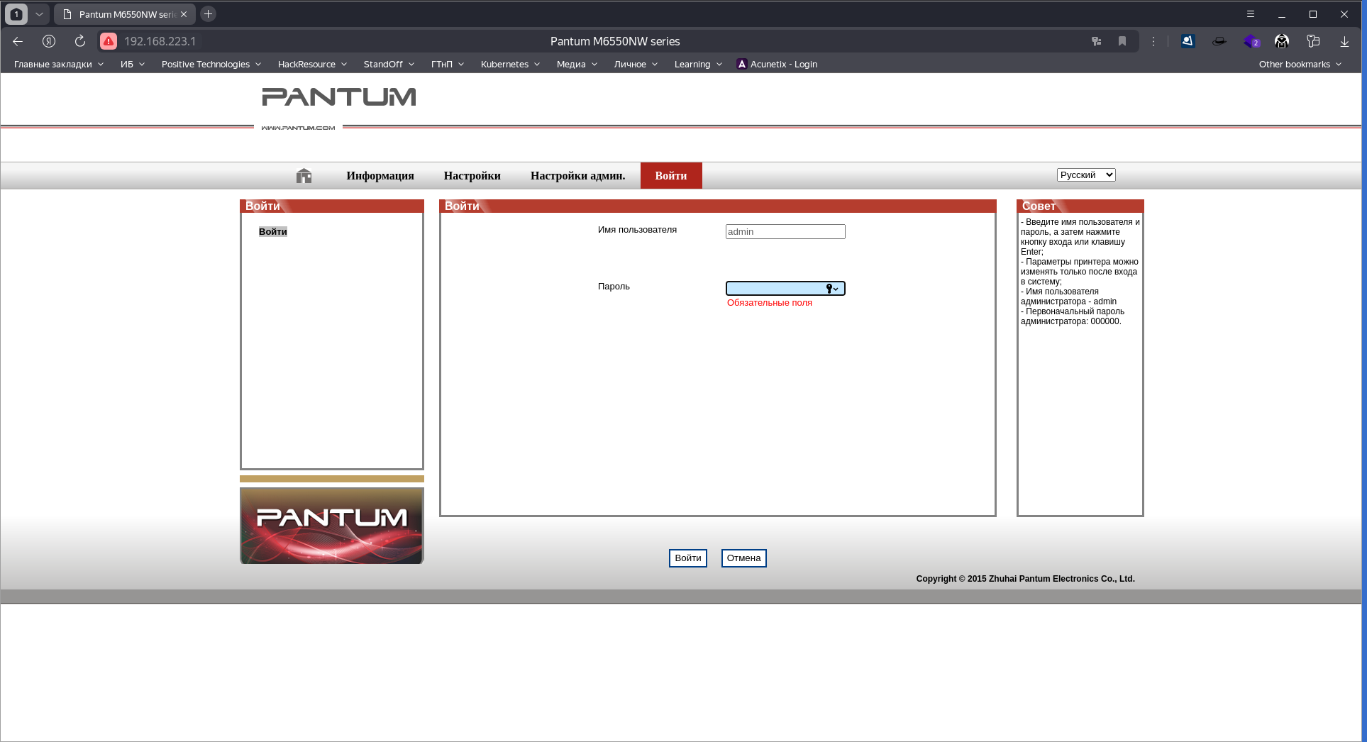1367x742 pixels.
Task: Open the Личное bookmarks folder
Action: coord(636,64)
